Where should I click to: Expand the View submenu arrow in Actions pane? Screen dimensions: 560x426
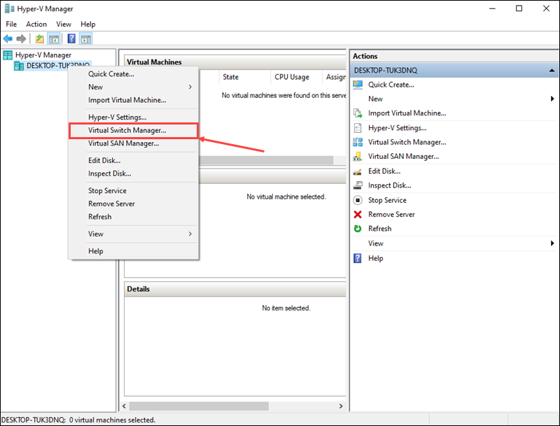tap(552, 243)
